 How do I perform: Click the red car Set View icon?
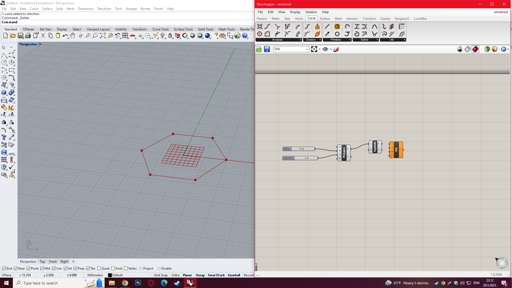[x=133, y=35]
